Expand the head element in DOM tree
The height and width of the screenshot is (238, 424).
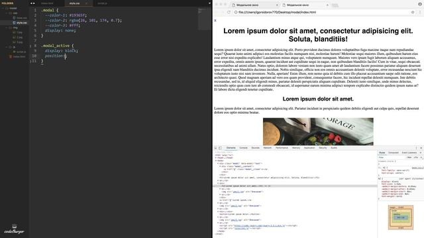click(217, 158)
